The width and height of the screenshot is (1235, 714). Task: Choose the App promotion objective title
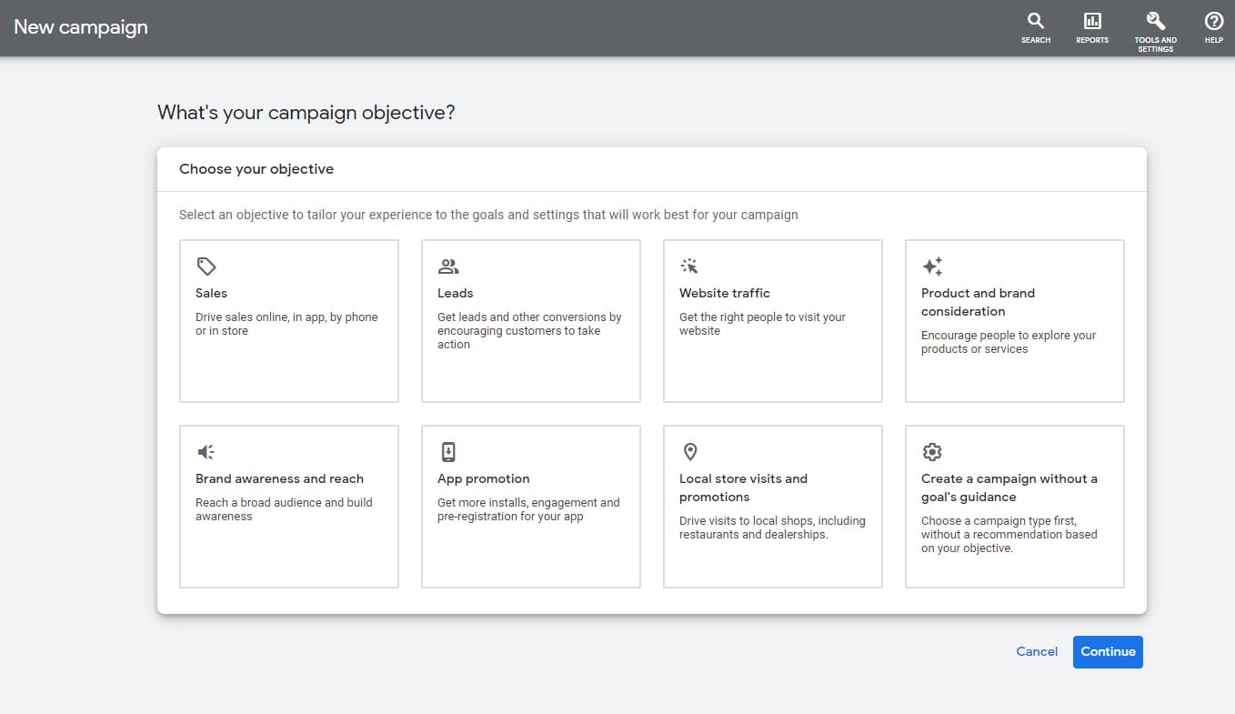(483, 478)
